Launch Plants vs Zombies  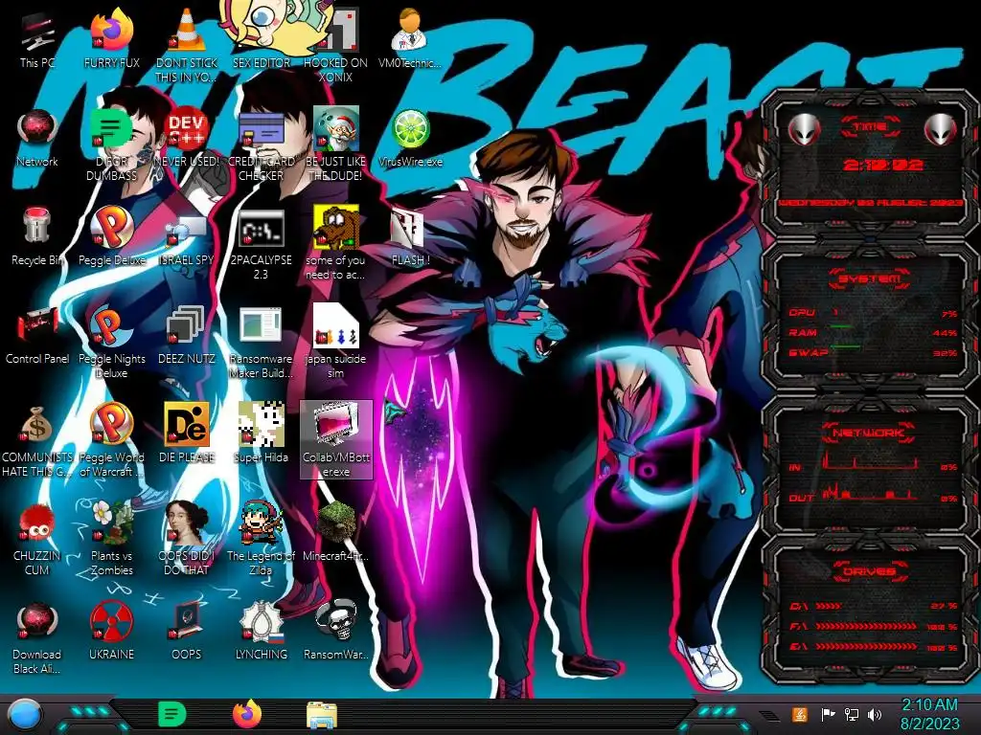[x=111, y=539]
